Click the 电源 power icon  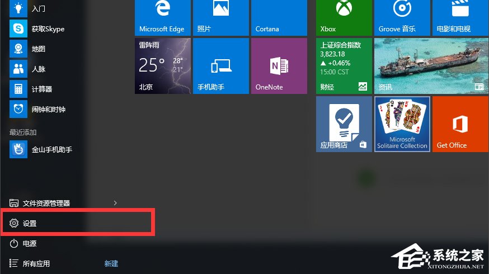[14, 243]
